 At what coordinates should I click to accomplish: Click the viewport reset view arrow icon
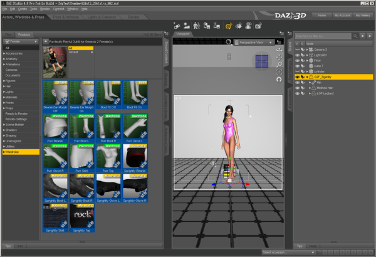[x=279, y=80]
